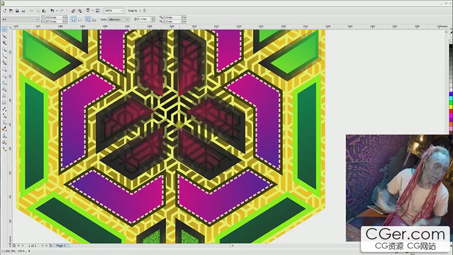Click the '1 of 1' page counter
The image size is (453, 255).
pyautogui.click(x=32, y=245)
